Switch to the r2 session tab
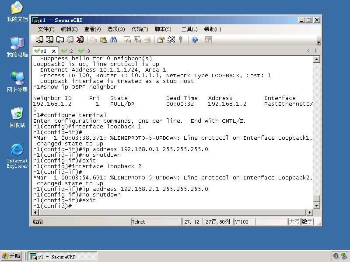This screenshot has width=350, height=262. click(67, 51)
